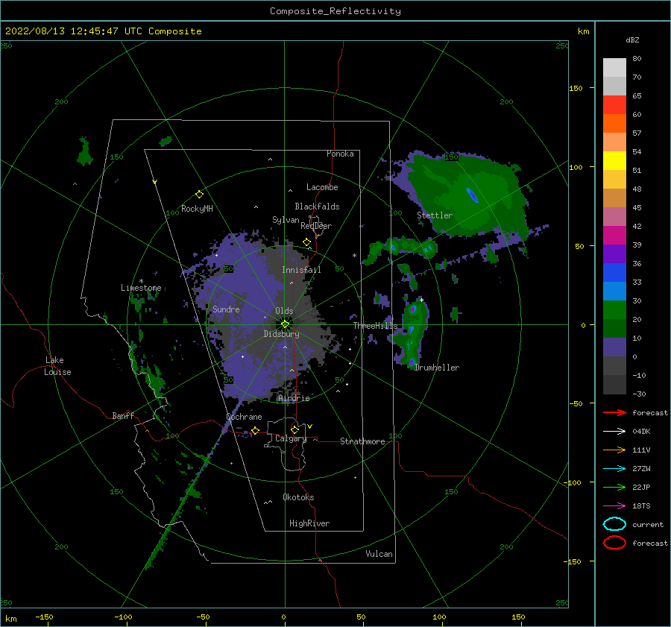
Task: Click the RedDeer city label
Action: (x=316, y=226)
